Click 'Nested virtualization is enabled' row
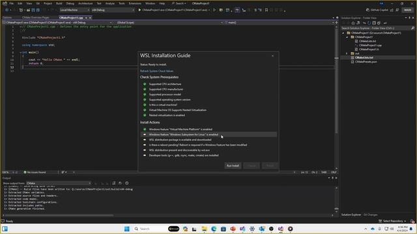417x234 pixels. click(208, 115)
